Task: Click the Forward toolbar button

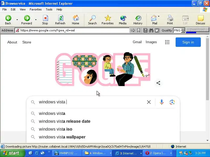Action: [x=27, y=20]
